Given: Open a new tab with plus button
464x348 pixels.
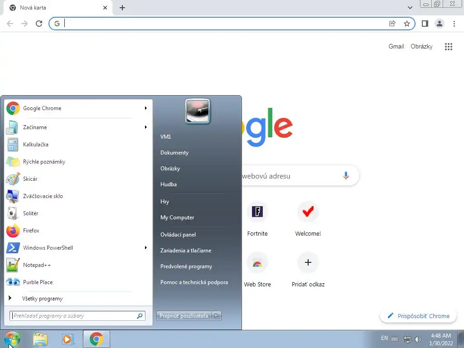Looking at the screenshot, I should [122, 8].
